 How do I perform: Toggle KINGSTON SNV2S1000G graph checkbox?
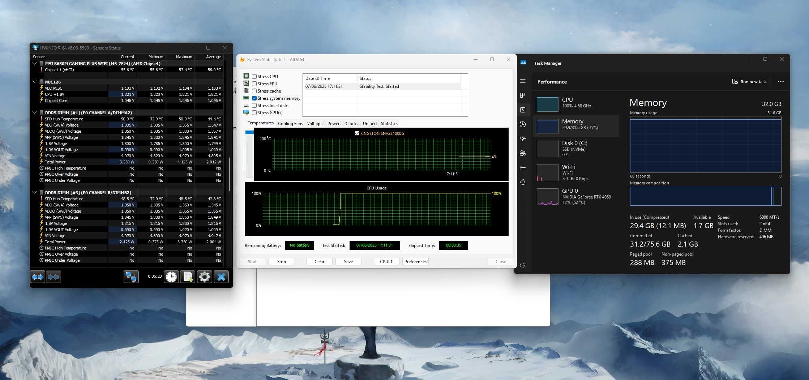tap(357, 133)
